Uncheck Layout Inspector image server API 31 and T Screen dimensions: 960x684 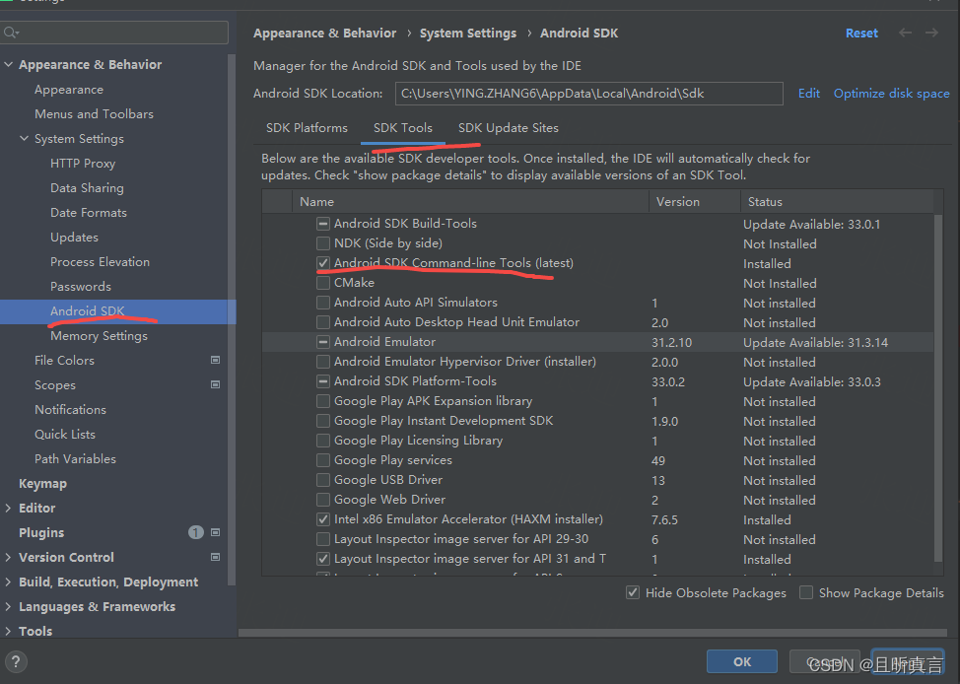pos(323,559)
